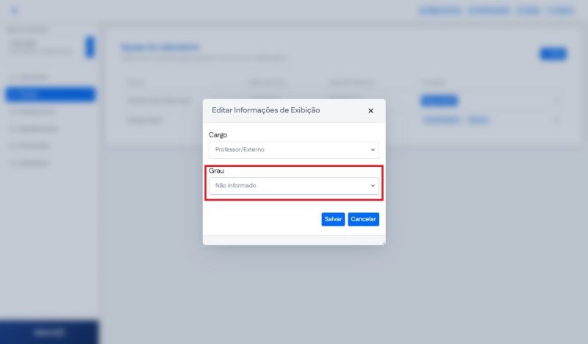
Task: Open the Cargo dropdown showing Professor/Externo
Action: 294,150
